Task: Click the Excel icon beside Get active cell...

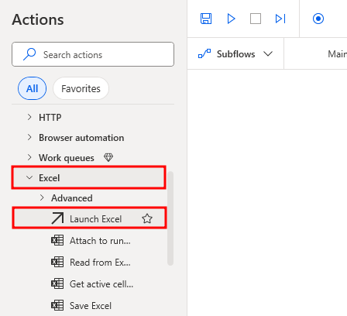Action: [57, 284]
